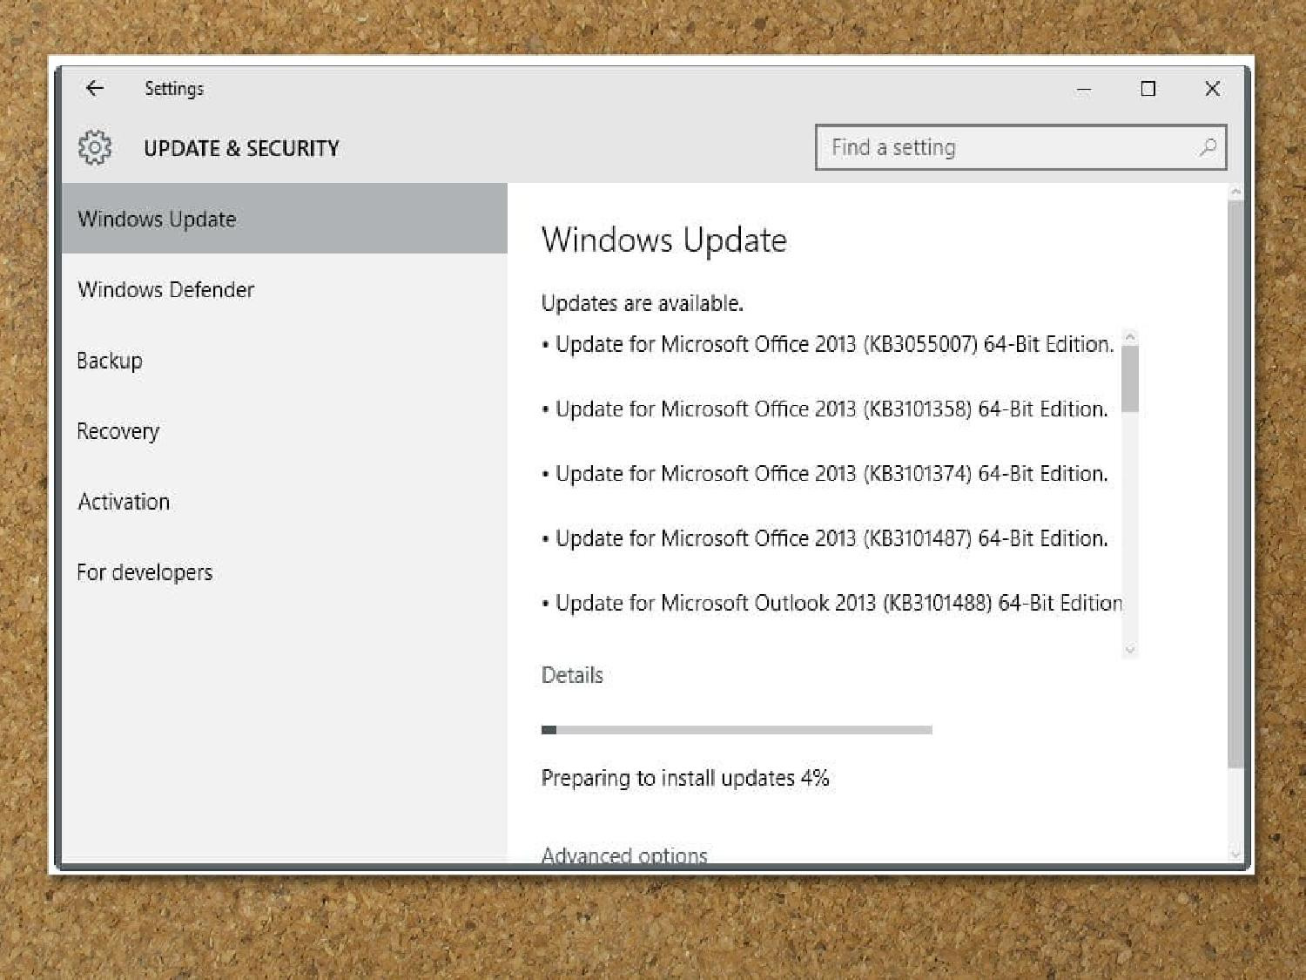This screenshot has width=1306, height=980.
Task: Select the KB3101358 Office update entry
Action: [x=825, y=409]
